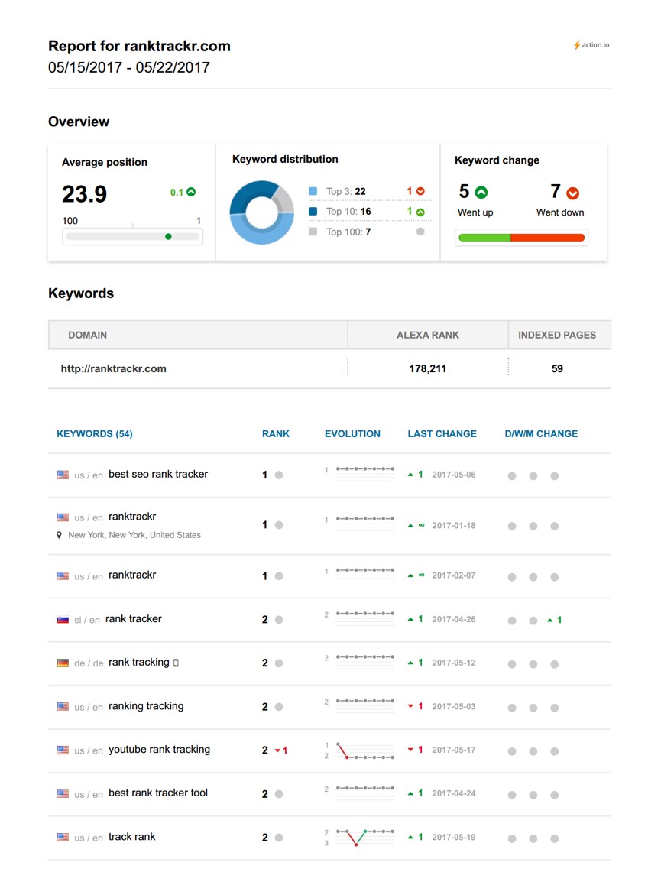Click the date 2017-01-18
648x885 pixels.
[x=454, y=526]
